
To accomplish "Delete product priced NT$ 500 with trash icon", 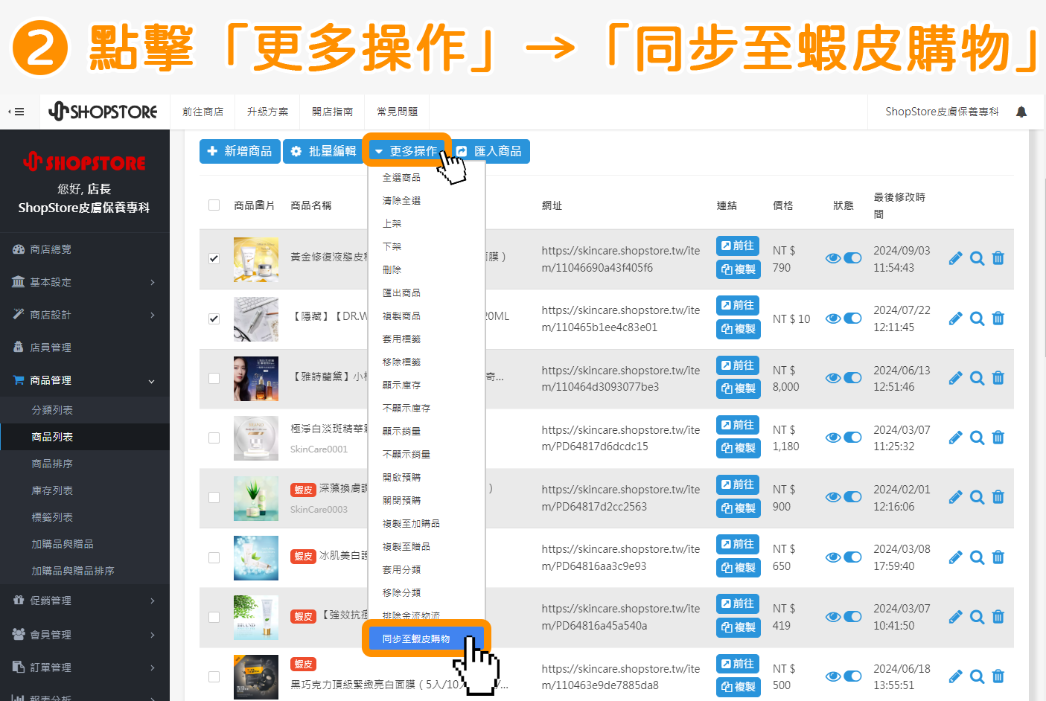I will tap(998, 676).
